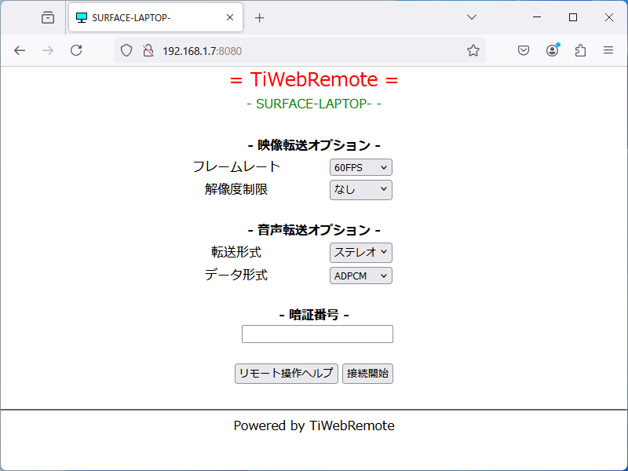628x471 pixels.
Task: Open the hamburger application menu
Action: click(608, 49)
